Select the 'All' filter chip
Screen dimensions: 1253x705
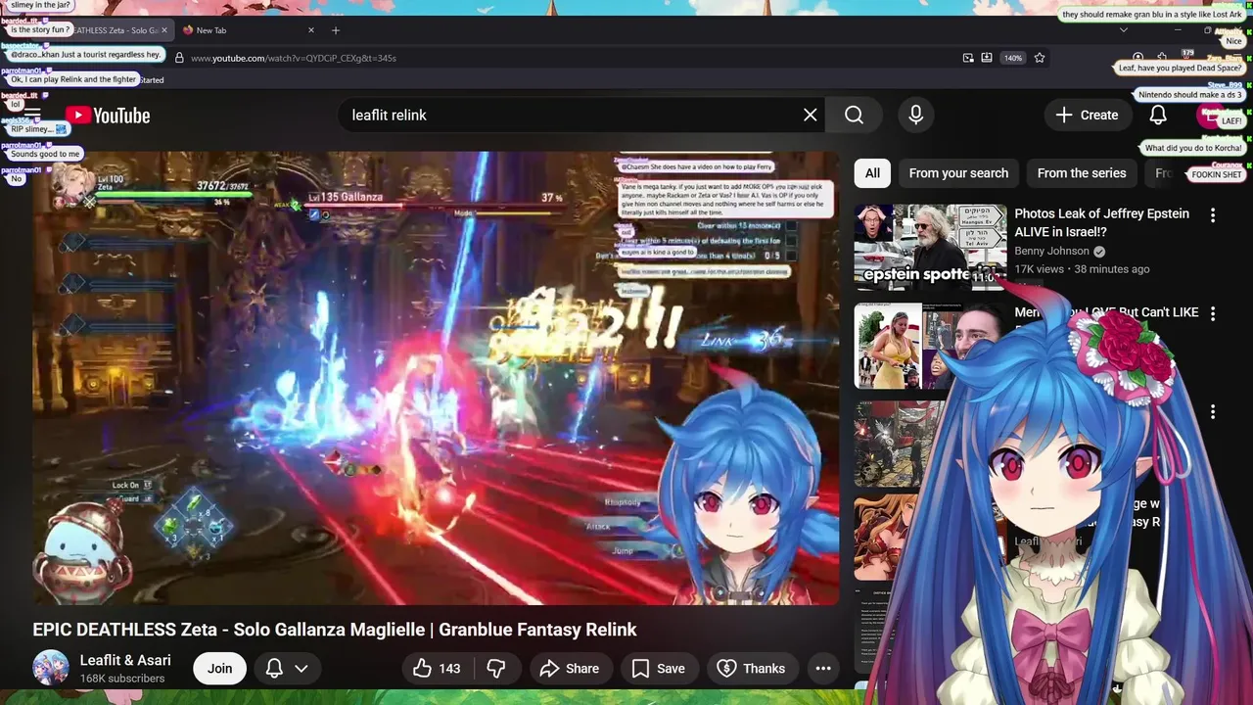(x=872, y=173)
